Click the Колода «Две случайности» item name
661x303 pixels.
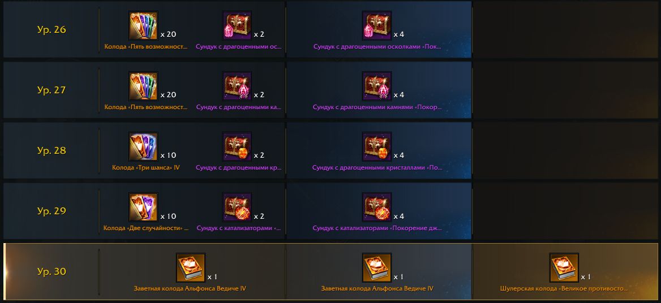pos(146,228)
